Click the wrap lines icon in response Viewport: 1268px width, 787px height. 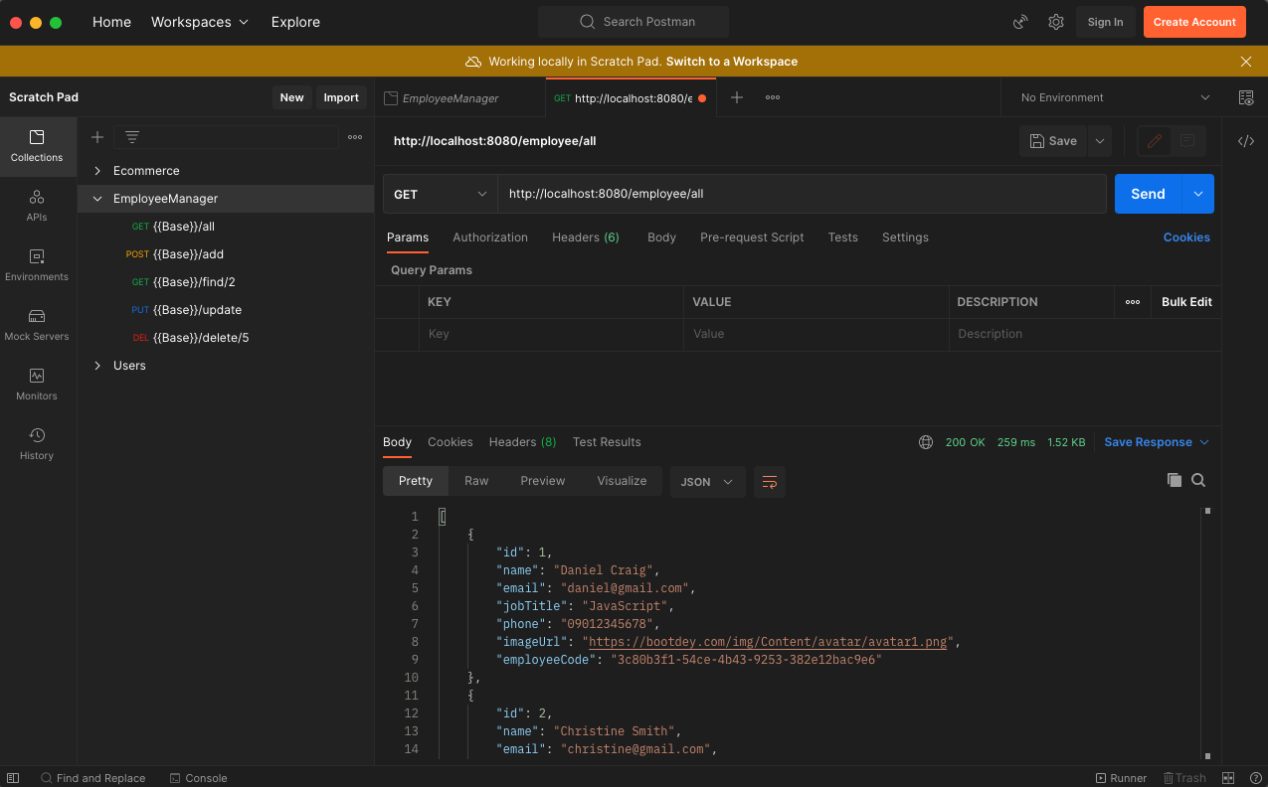coord(770,482)
